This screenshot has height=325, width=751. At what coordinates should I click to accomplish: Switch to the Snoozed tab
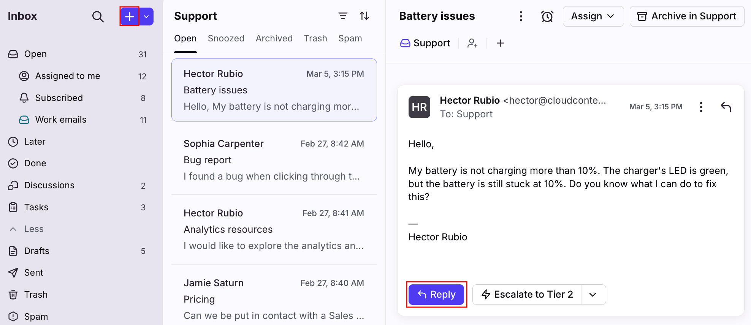point(226,38)
